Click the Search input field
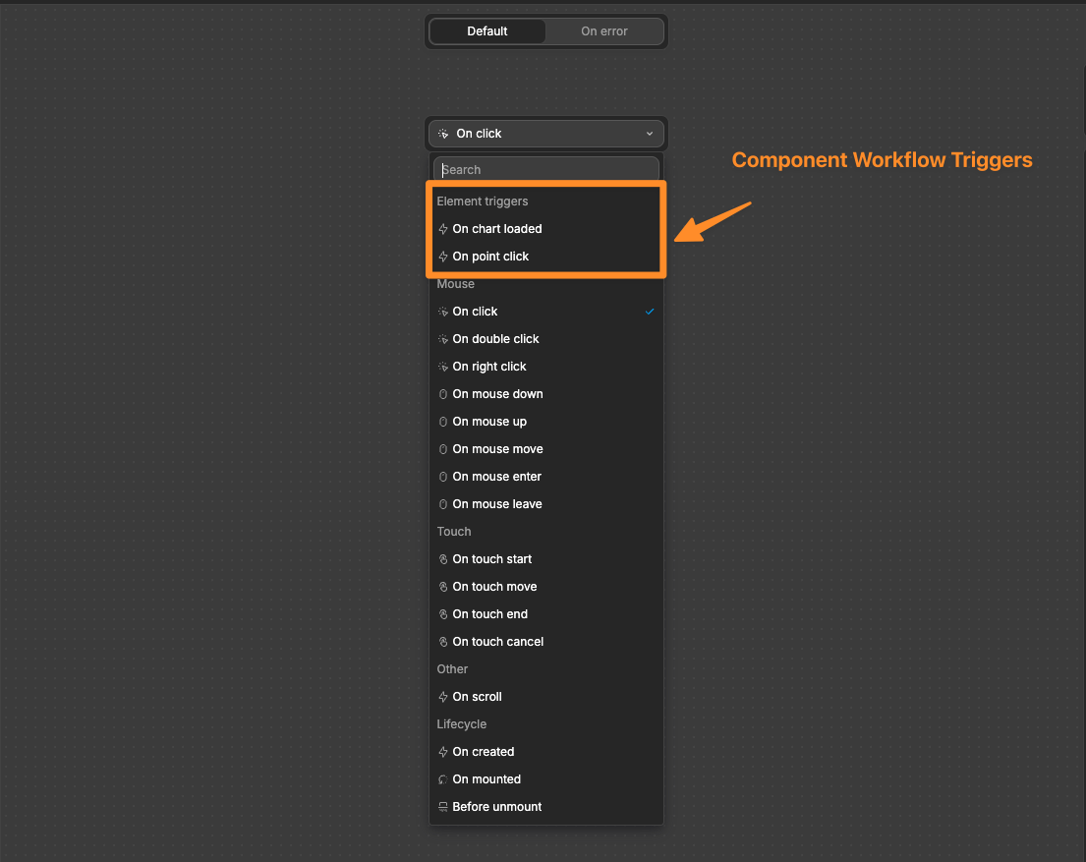Image resolution: width=1086 pixels, height=862 pixels. point(545,169)
